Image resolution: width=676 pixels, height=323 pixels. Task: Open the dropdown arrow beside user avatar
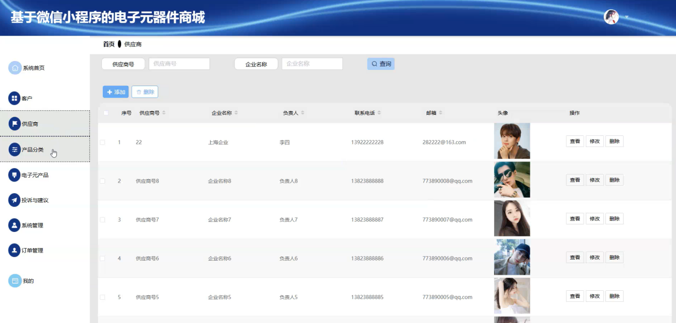627,17
